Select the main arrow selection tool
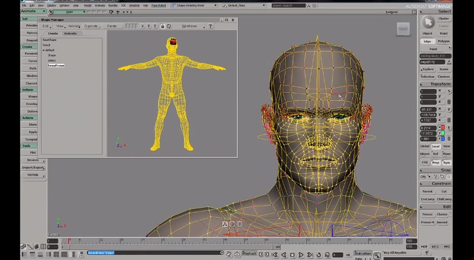Viewport: 474px width, 260px height. 428,22
